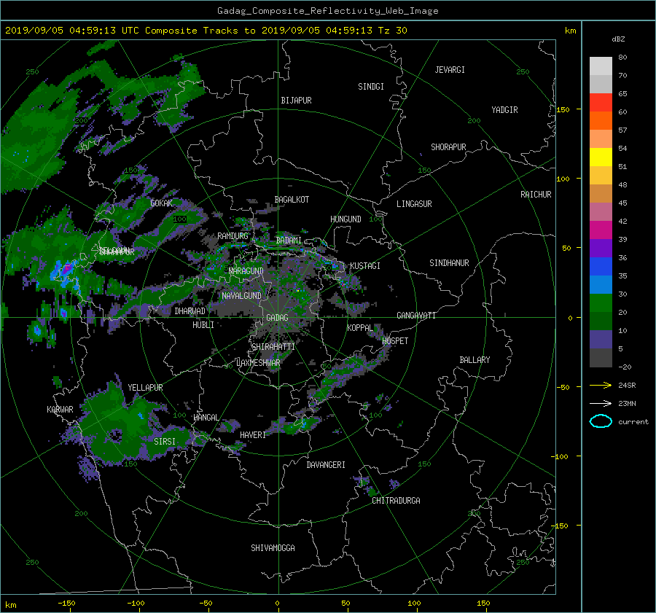
Task: Click the SHIRAHATTI city label
Action: [x=273, y=347]
